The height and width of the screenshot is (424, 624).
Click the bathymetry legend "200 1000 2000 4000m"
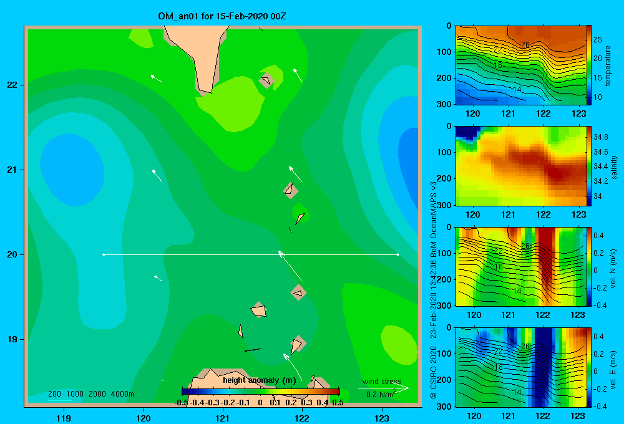90,394
